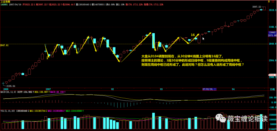Click the -100.00 MACD axis label
Image resolution: width=277 pixels, height=131 pixels.
[x=272, y=107]
